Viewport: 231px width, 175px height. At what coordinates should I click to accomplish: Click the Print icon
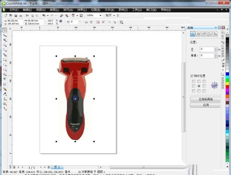[21, 16]
